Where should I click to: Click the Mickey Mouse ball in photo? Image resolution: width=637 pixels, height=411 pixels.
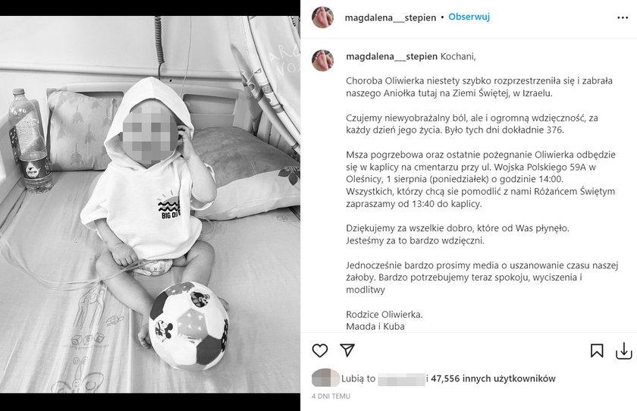(x=188, y=325)
